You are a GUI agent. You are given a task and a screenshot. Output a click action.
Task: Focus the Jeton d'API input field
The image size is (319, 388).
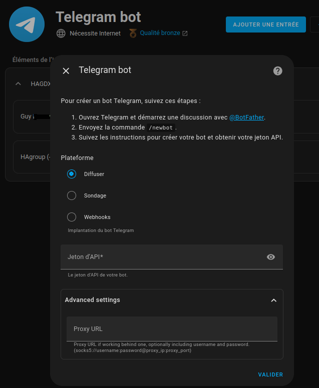click(x=172, y=257)
